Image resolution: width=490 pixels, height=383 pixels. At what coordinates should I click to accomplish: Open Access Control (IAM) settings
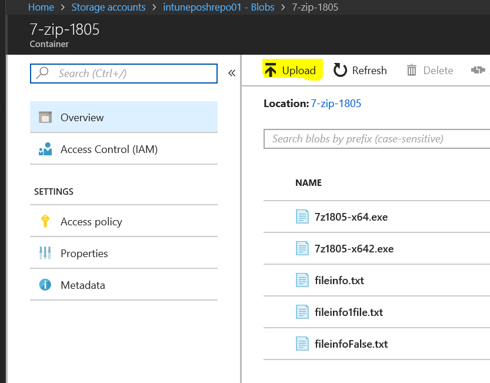point(124,149)
